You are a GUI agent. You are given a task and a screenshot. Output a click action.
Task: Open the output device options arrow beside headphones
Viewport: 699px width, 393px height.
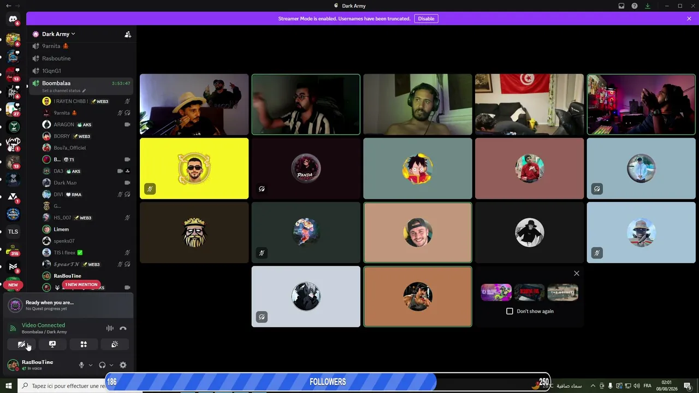pos(111,365)
